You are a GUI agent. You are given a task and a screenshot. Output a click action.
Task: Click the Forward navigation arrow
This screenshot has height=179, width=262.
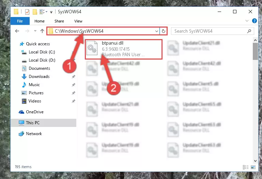(x=27, y=31)
